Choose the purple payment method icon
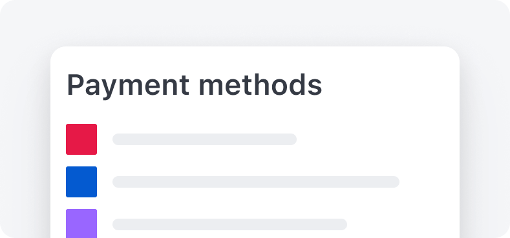This screenshot has height=238, width=510. coord(81,224)
